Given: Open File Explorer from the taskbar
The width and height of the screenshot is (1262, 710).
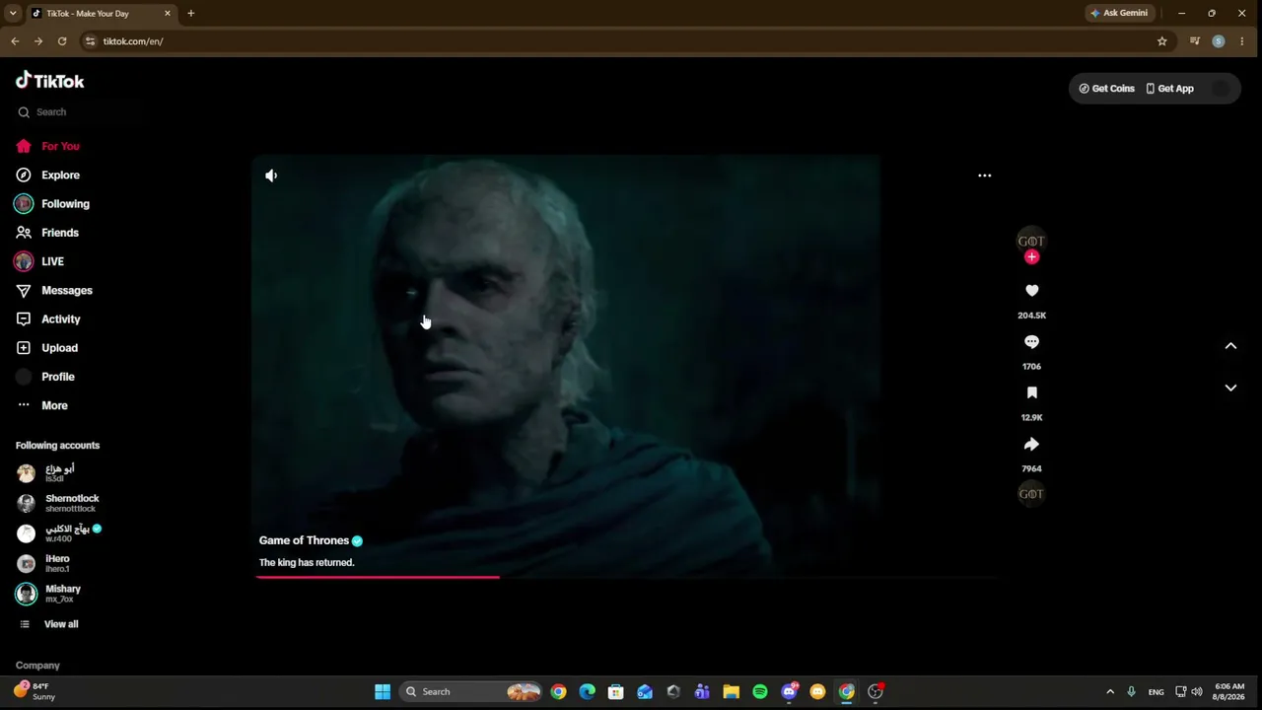Looking at the screenshot, I should (x=731, y=692).
